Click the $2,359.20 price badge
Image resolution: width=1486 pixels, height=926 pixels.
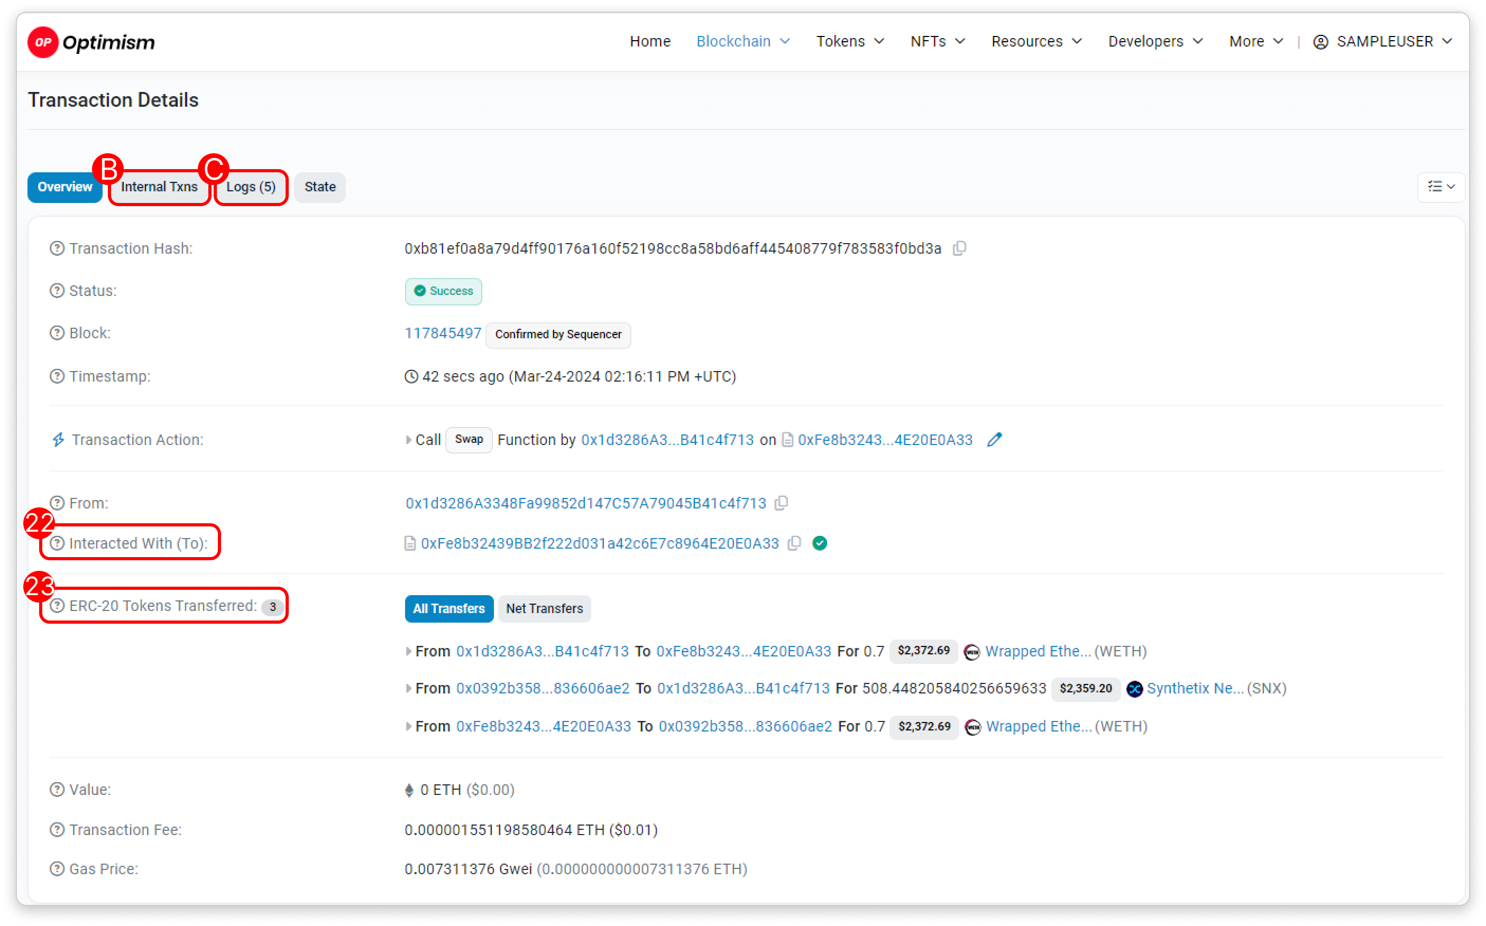pos(1085,689)
